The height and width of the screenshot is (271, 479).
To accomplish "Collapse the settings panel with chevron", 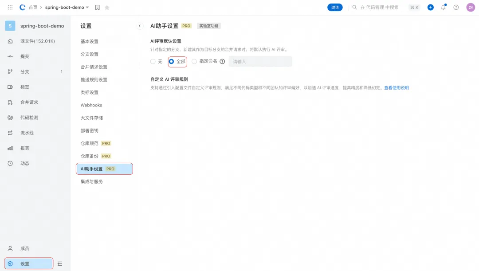I will (140, 26).
